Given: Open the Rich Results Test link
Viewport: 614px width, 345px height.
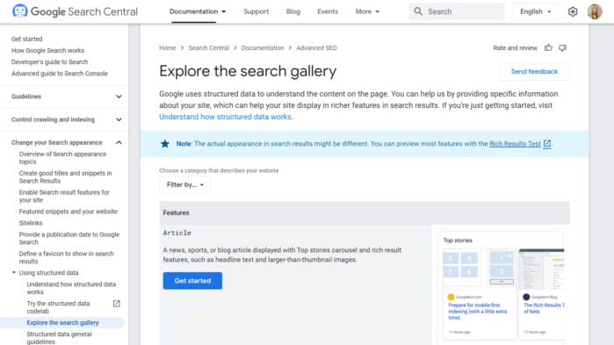Looking at the screenshot, I should pyautogui.click(x=515, y=144).
